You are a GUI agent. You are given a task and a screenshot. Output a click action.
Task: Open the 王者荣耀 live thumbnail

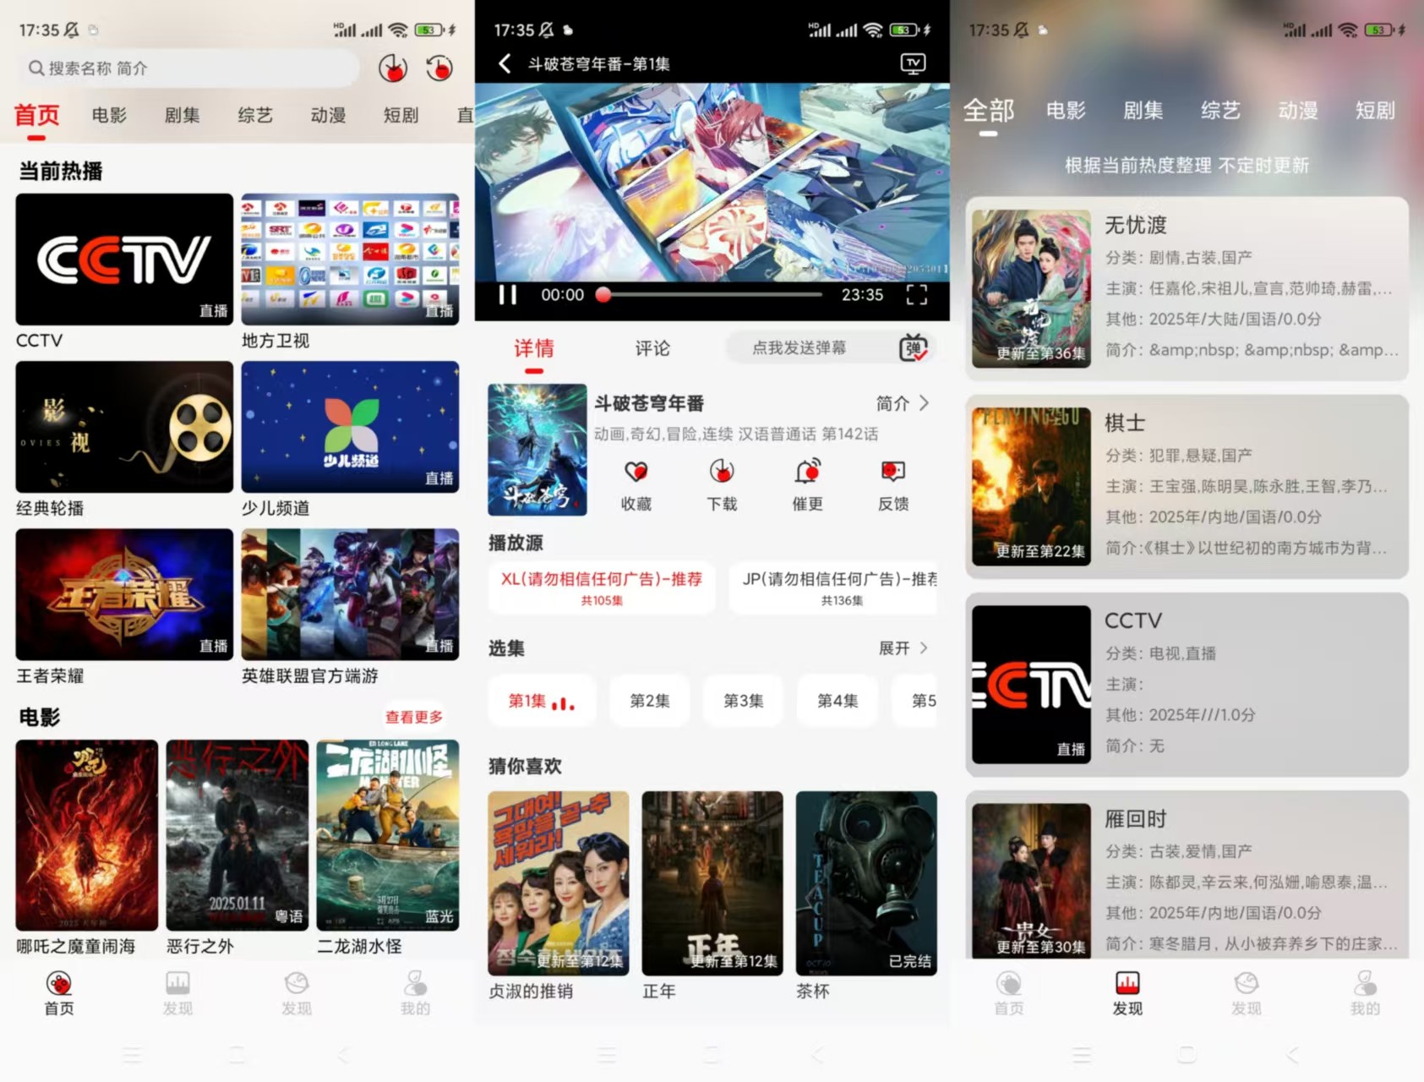pyautogui.click(x=124, y=594)
